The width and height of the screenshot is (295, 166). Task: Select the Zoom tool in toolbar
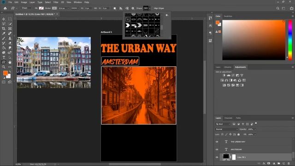tap(4, 67)
